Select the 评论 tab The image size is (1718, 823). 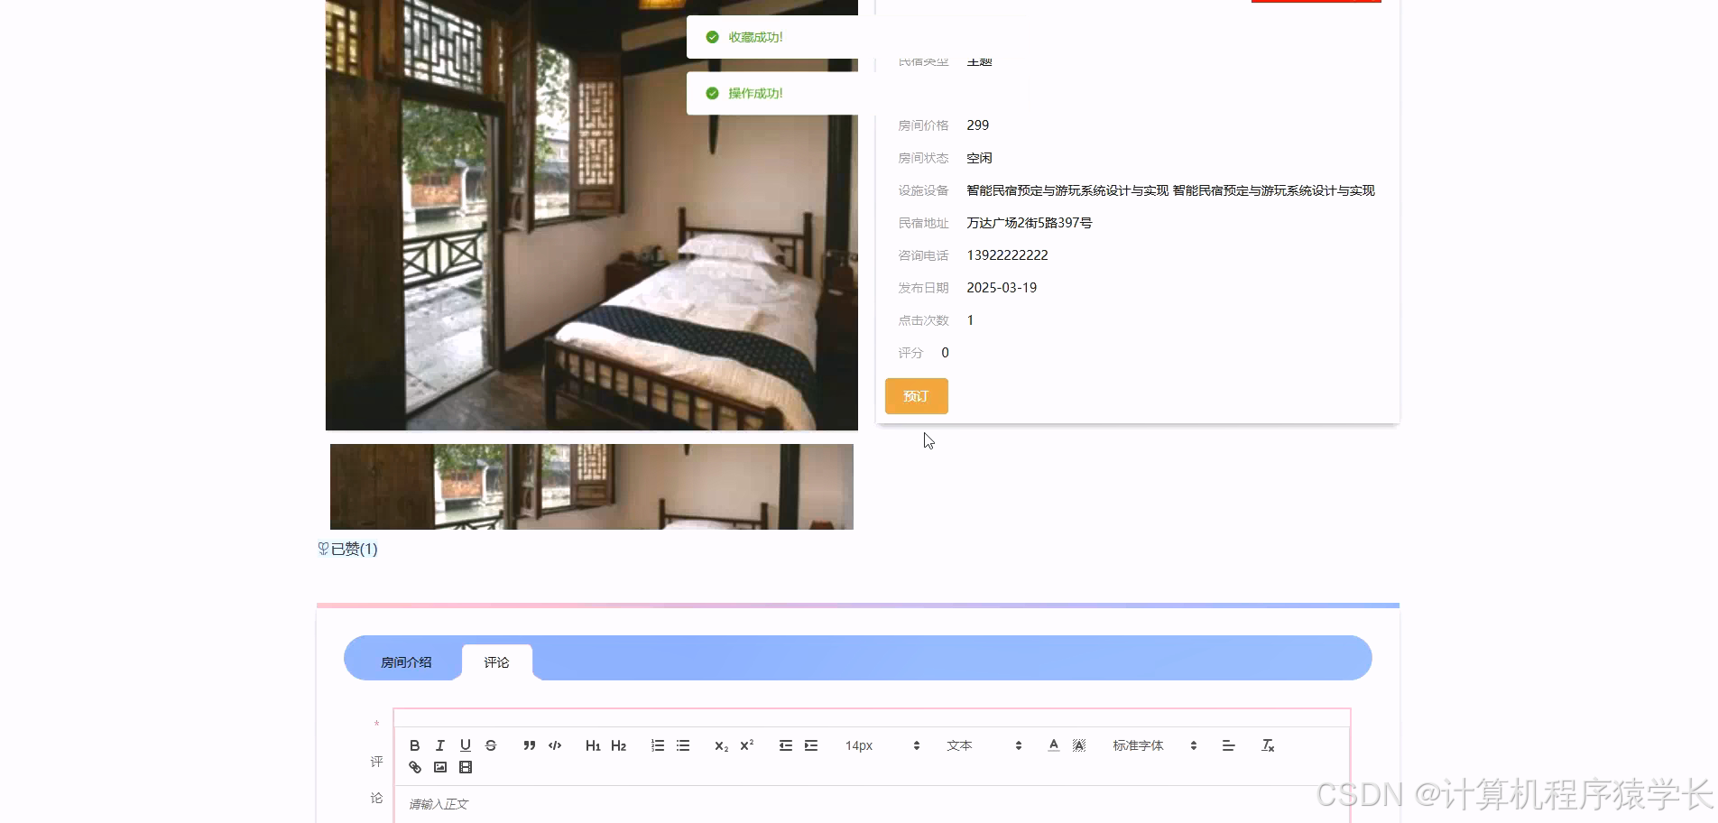[x=496, y=661]
